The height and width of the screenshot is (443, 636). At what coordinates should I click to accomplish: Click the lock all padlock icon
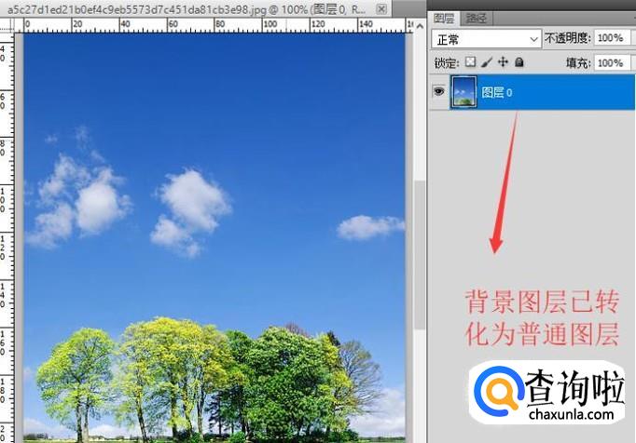[x=519, y=62]
